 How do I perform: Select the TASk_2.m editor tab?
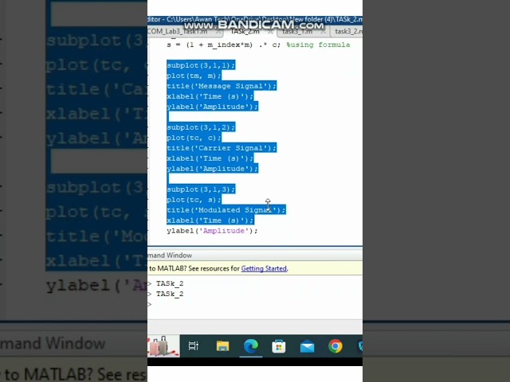coord(245,32)
